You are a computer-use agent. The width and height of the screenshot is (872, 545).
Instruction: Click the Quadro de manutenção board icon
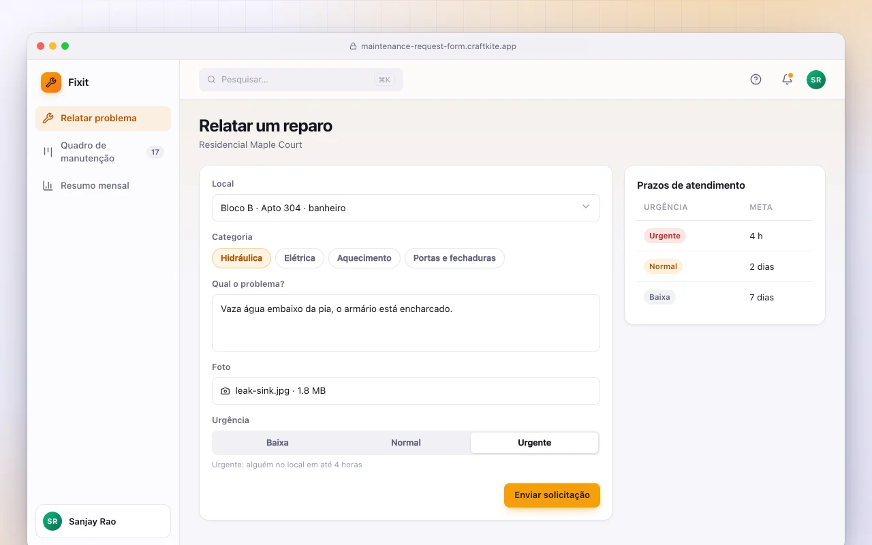(x=48, y=152)
